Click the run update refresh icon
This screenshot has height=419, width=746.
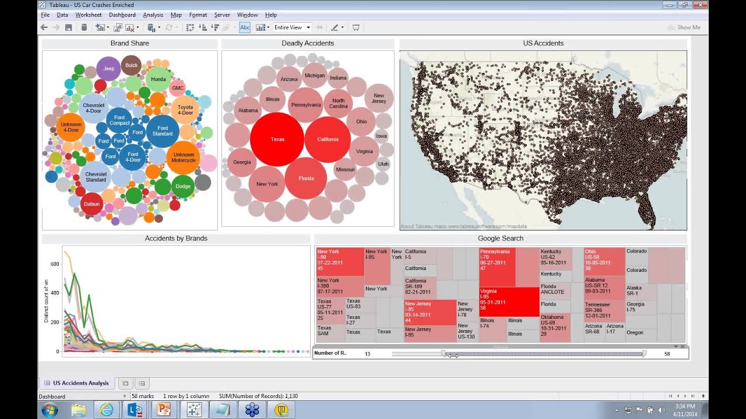[x=169, y=27]
